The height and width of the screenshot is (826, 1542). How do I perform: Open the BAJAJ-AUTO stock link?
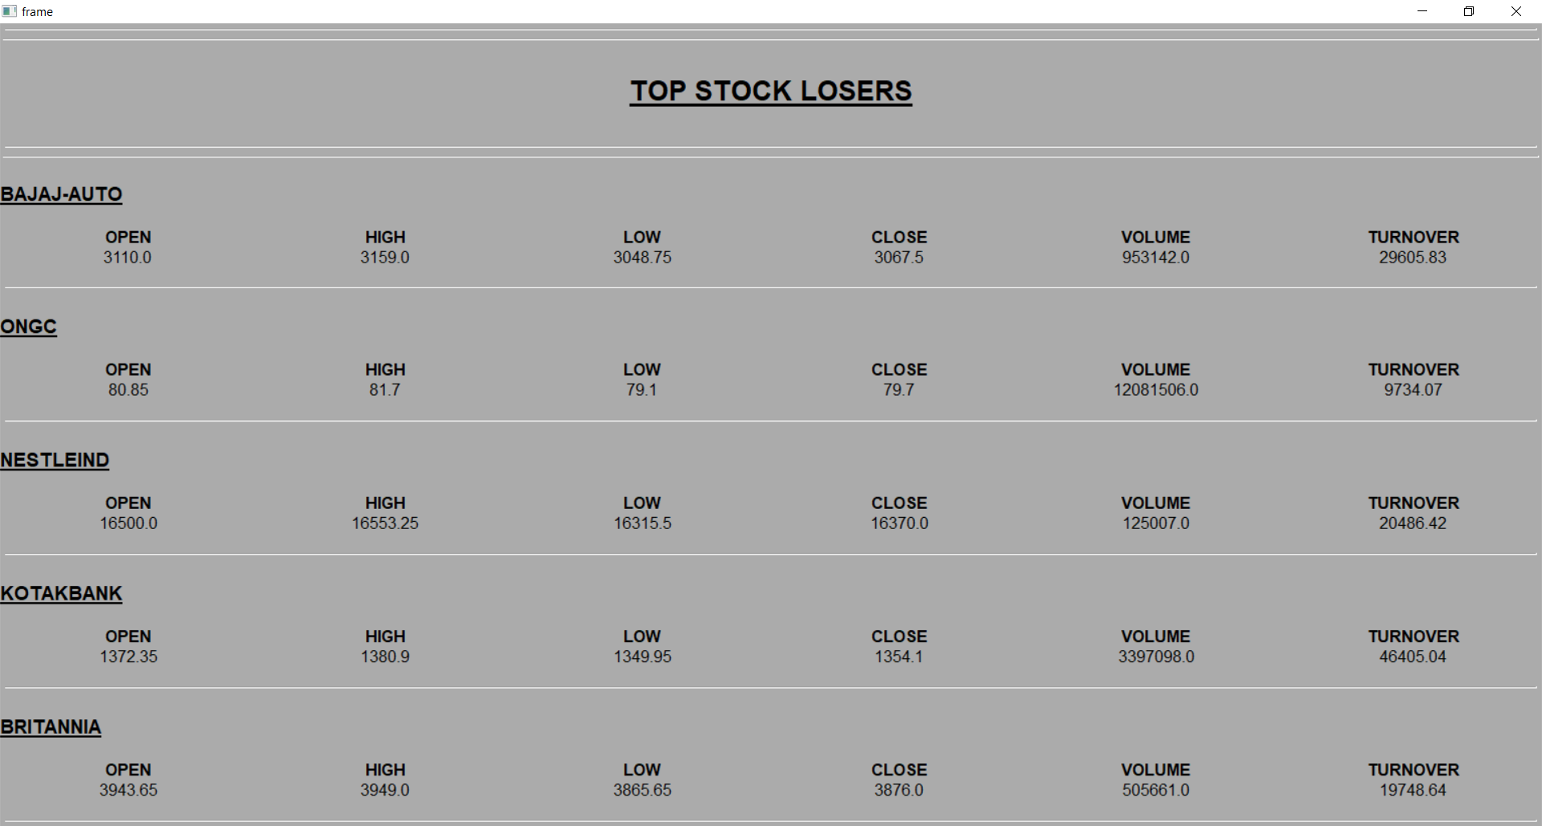(62, 193)
